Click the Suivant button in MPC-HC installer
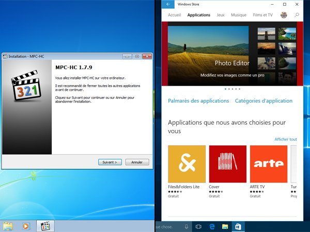The width and height of the screenshot is (310, 232). pos(110,162)
